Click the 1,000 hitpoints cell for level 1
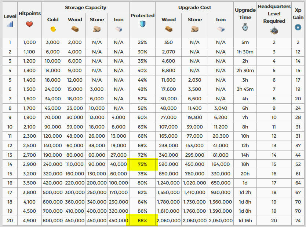306x227 pixels. click(29, 42)
